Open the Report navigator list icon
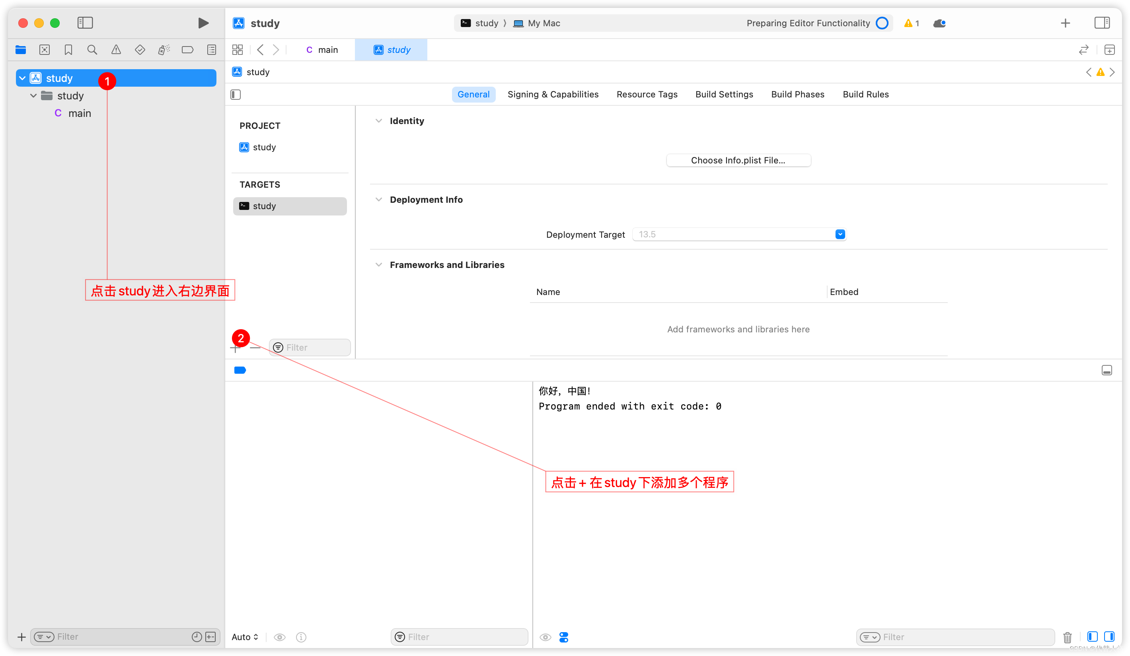The image size is (1130, 656). pyautogui.click(x=212, y=50)
